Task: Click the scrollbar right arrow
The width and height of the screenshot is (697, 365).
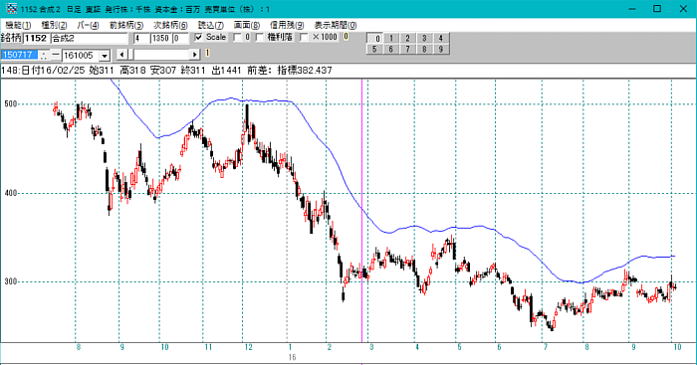Action: pos(195,55)
